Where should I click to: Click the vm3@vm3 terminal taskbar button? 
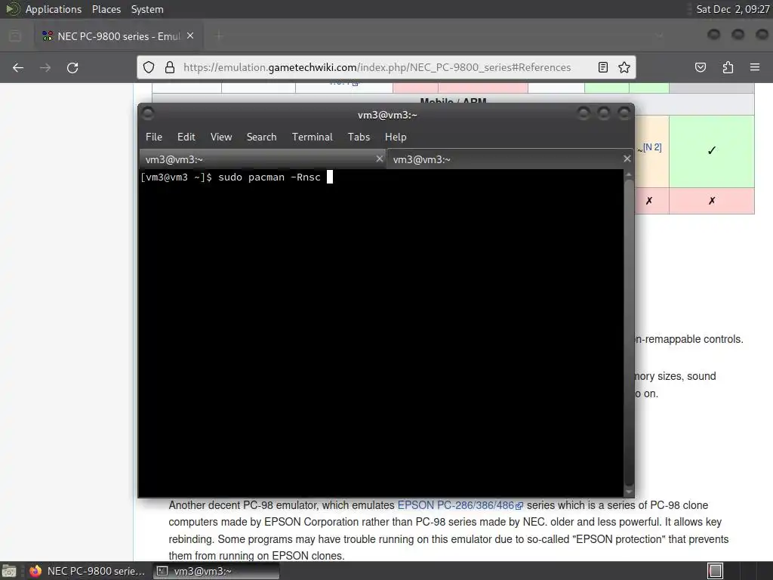[x=216, y=571]
